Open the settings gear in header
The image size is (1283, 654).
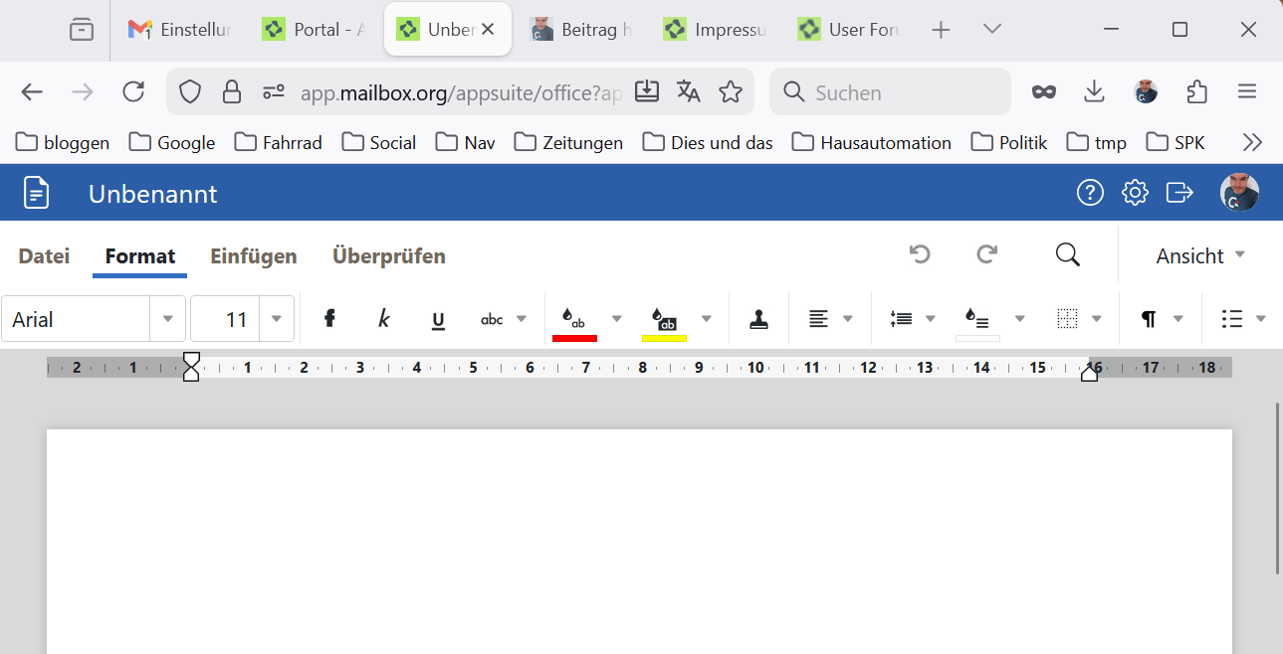(1135, 192)
